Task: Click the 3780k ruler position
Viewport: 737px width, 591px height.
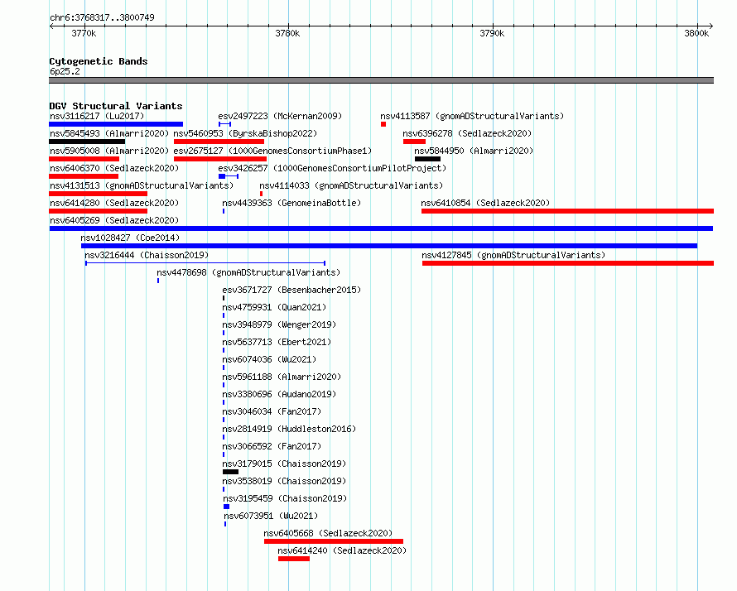Action: point(287,33)
